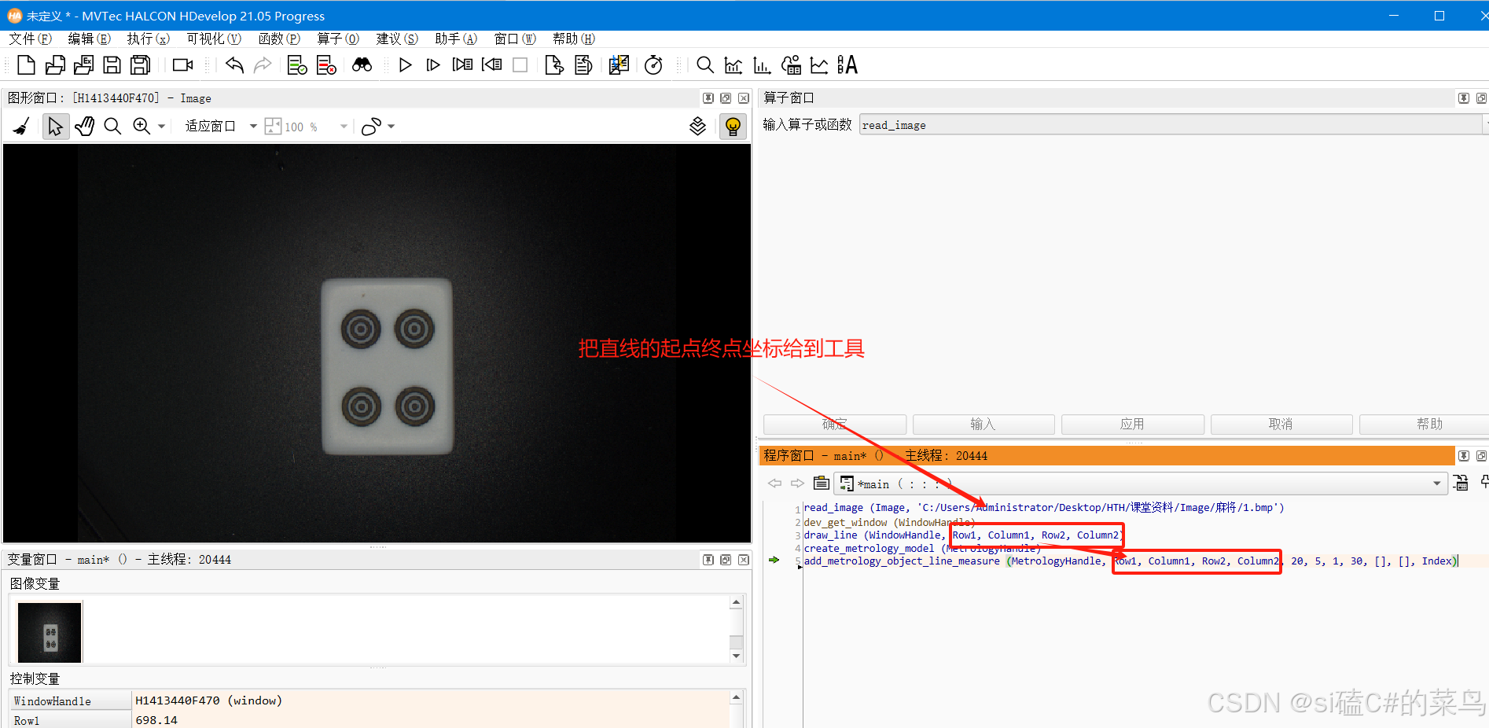Image resolution: width=1489 pixels, height=728 pixels.
Task: Open the gray histogram tool icon
Action: pos(733,64)
